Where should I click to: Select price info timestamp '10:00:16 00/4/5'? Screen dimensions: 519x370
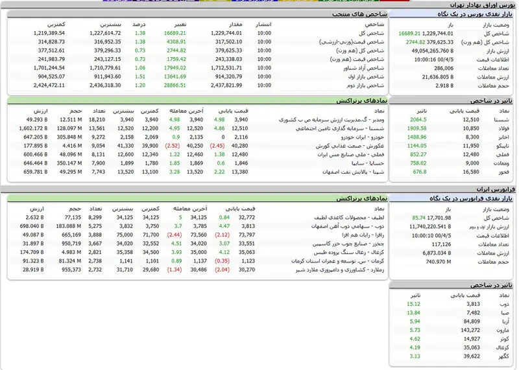click(x=433, y=60)
